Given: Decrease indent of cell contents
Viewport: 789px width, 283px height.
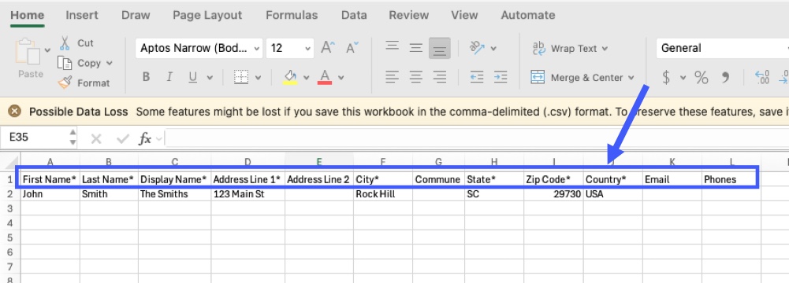Looking at the screenshot, I should [x=477, y=77].
